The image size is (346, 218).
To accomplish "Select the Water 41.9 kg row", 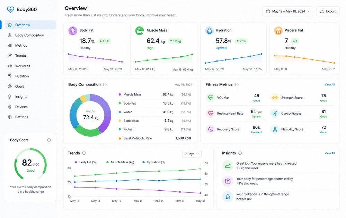I will (155, 112).
